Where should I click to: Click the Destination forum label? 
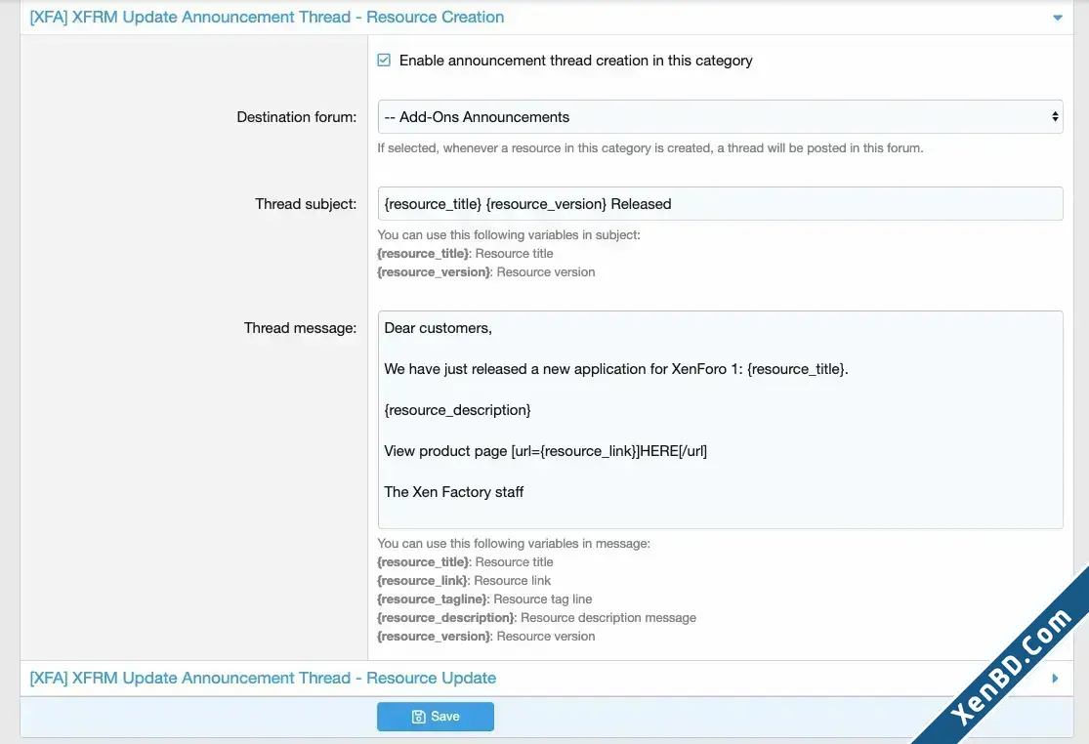pos(297,116)
